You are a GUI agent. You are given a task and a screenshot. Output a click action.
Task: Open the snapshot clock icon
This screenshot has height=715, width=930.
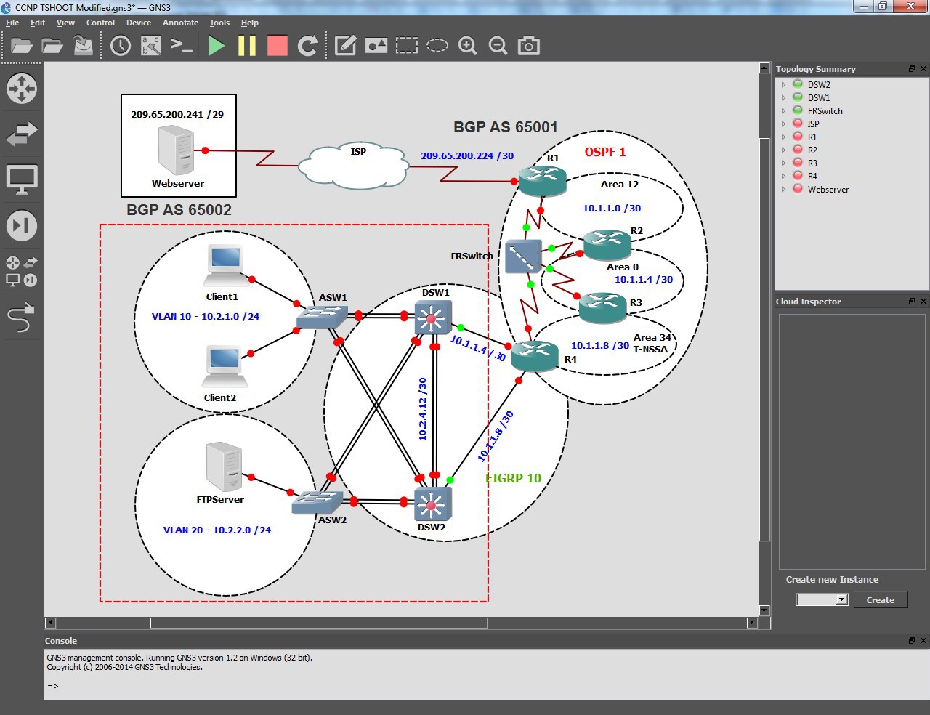tap(120, 46)
